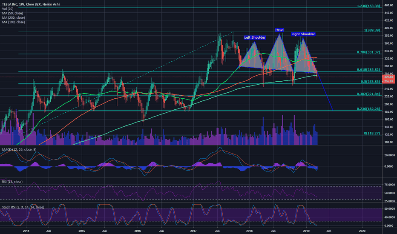Click the Right Shoulder annotation label
The width and height of the screenshot is (397, 234).
[x=303, y=34]
